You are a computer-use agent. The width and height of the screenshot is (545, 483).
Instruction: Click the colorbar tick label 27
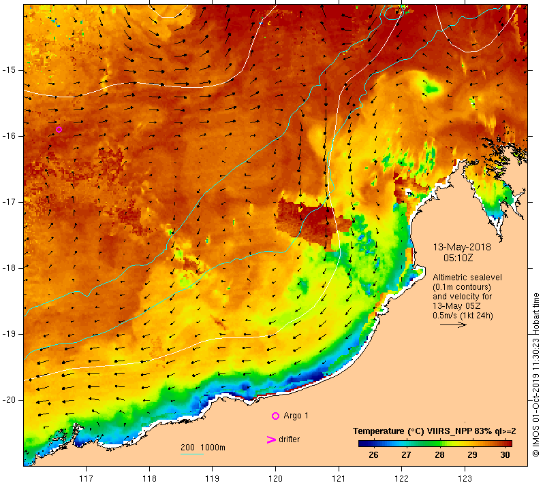[406, 454]
